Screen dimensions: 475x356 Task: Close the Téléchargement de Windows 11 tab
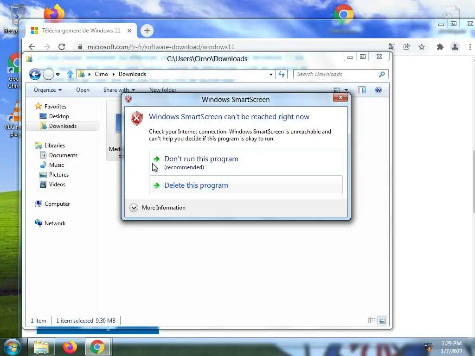click(129, 31)
